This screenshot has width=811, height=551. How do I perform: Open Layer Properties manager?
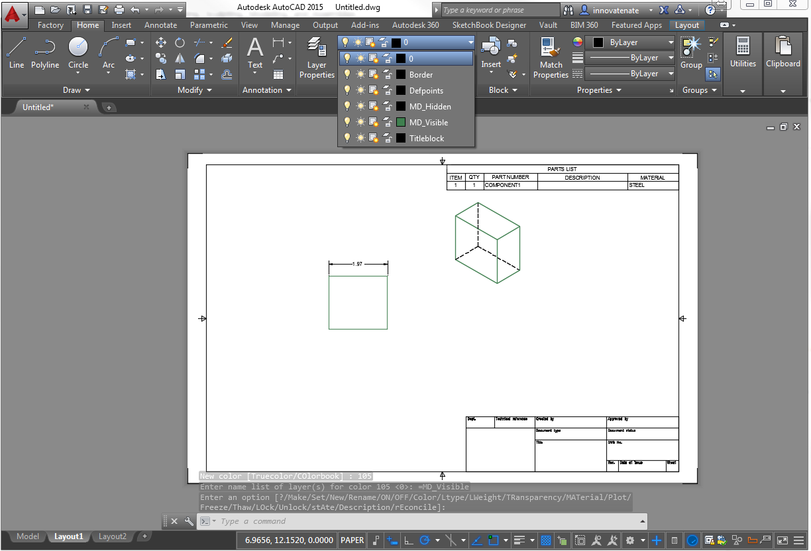317,58
